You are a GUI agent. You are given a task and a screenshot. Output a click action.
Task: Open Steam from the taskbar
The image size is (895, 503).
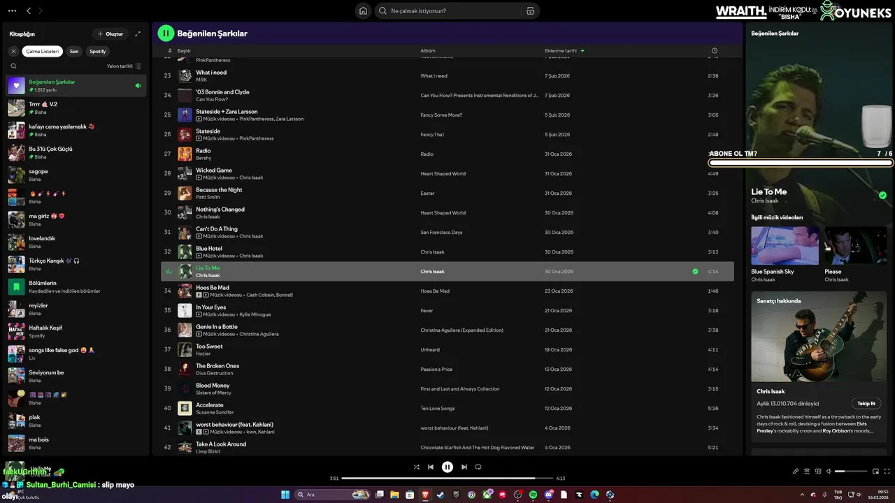tap(441, 495)
